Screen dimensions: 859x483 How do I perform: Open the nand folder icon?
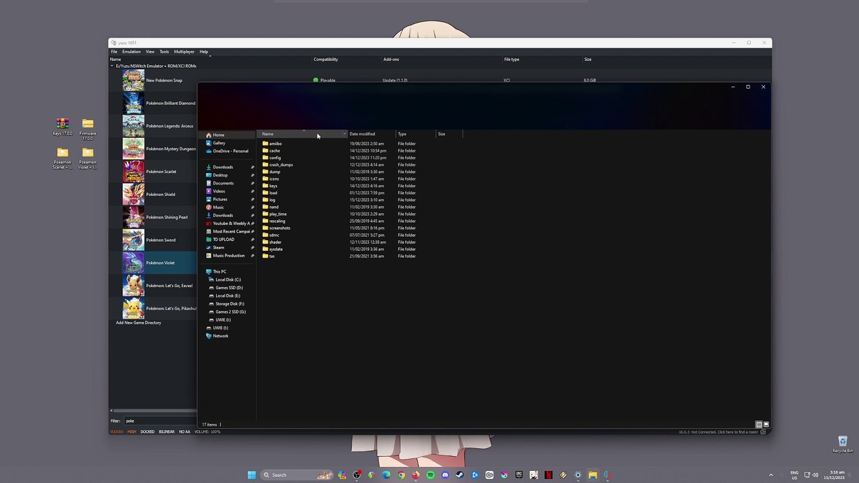pos(266,207)
